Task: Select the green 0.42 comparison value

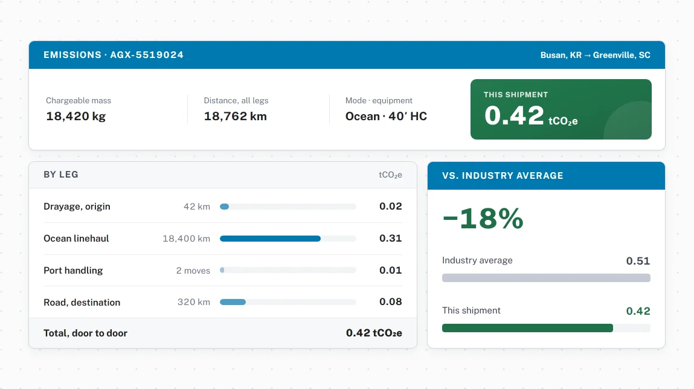Action: click(638, 311)
